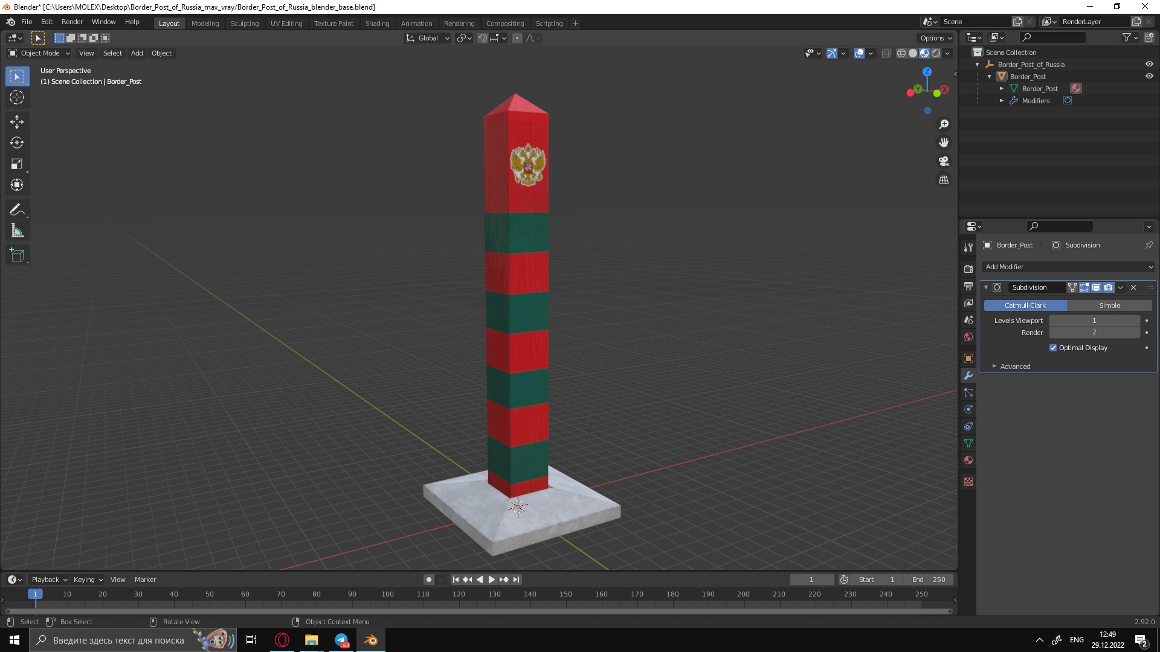Viewport: 1160px width, 652px height.
Task: Open Output properties tab
Action: [x=968, y=286]
